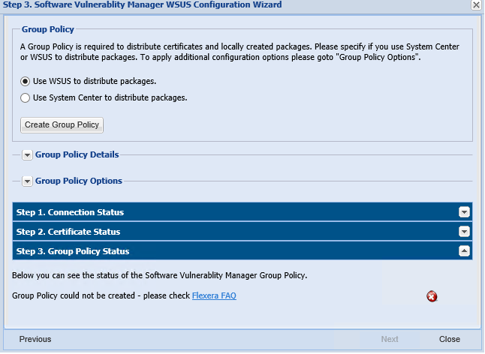The width and height of the screenshot is (485, 354).
Task: Close the wizard using the top-right X icon
Action: (476, 4)
